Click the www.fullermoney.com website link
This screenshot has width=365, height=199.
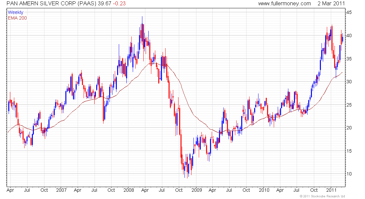(x=284, y=3)
